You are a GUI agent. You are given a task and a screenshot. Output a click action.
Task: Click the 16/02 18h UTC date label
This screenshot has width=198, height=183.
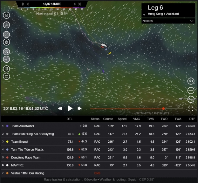[x=52, y=4]
